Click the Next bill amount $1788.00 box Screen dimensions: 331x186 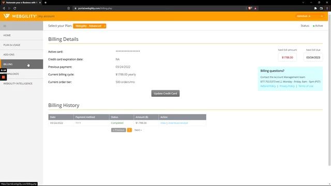tap(287, 57)
